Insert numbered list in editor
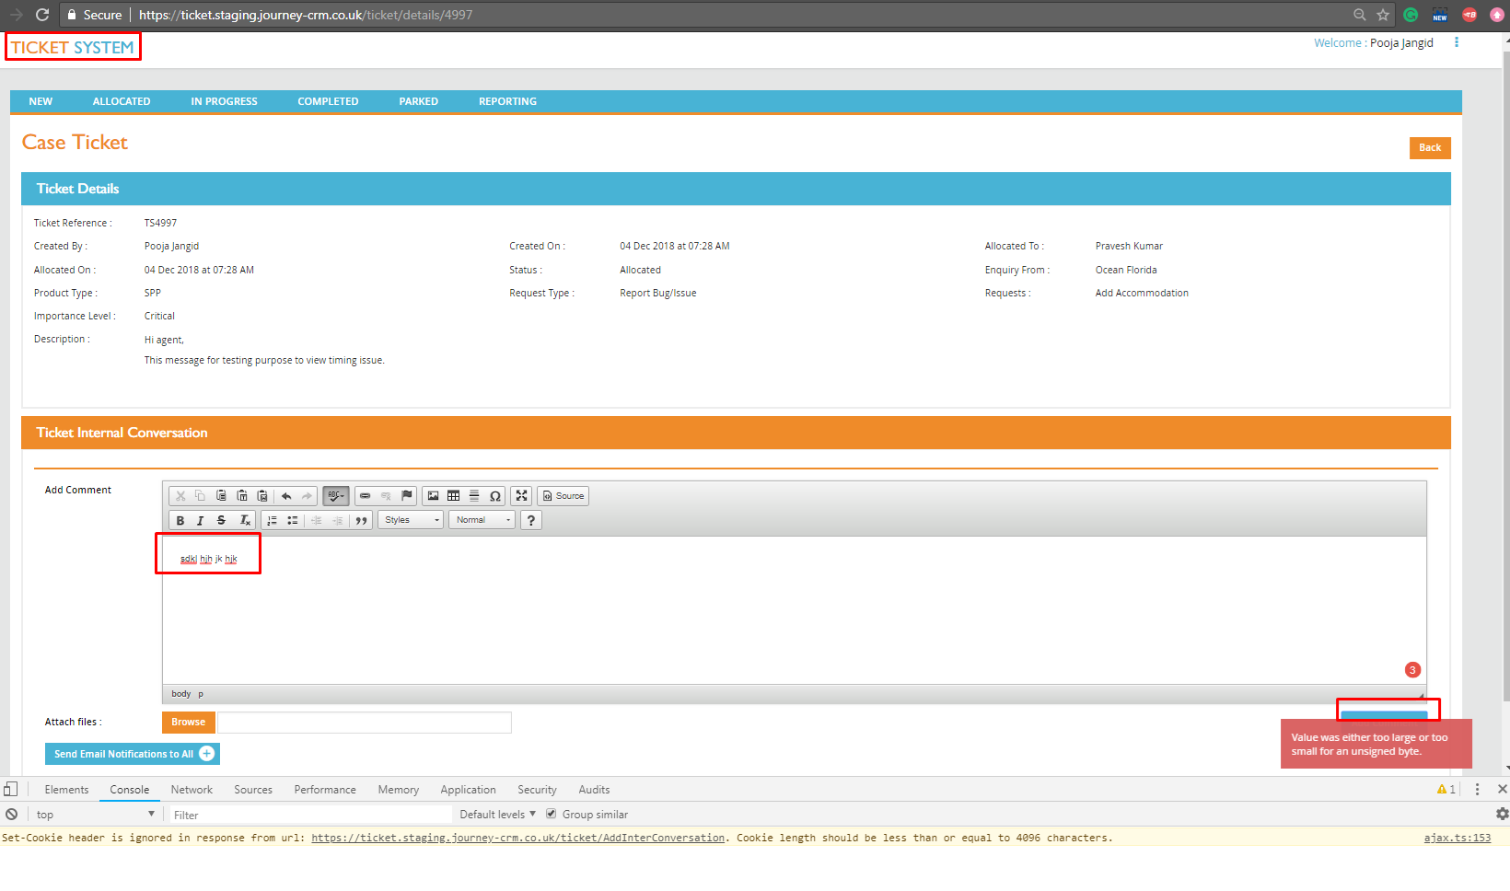 272,520
